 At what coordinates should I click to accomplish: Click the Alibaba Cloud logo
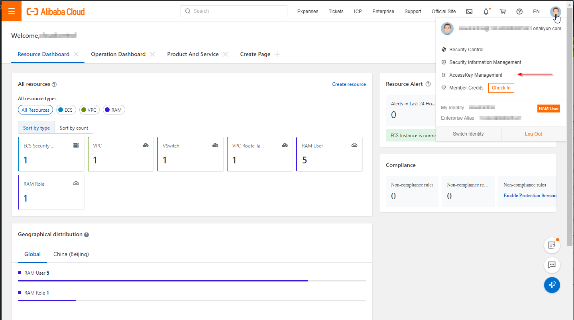tap(55, 11)
